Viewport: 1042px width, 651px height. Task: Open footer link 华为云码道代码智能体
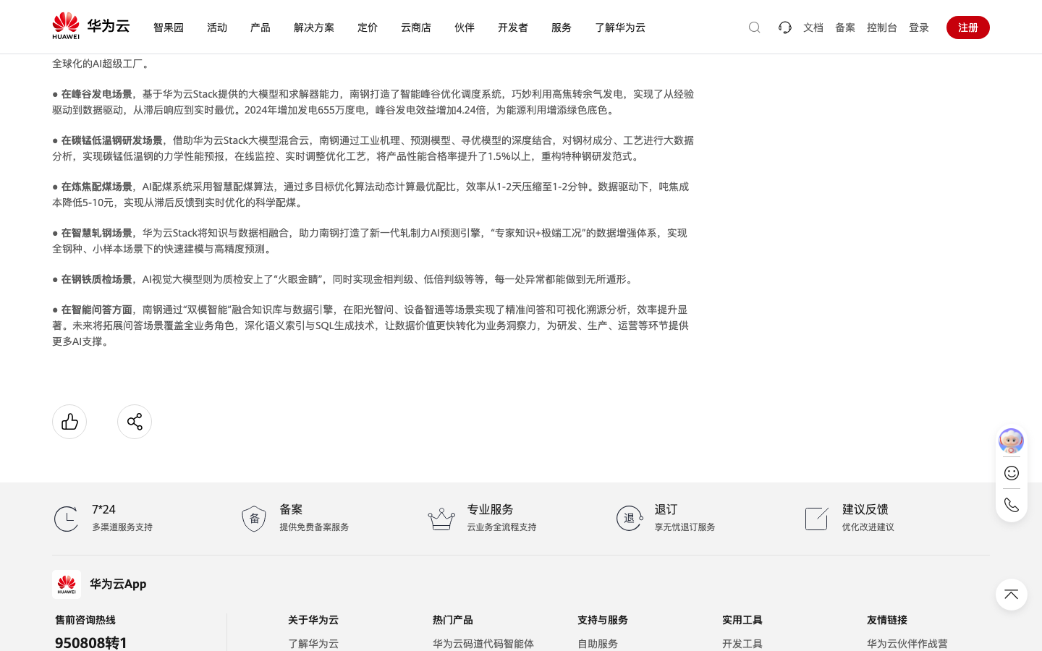pos(483,644)
